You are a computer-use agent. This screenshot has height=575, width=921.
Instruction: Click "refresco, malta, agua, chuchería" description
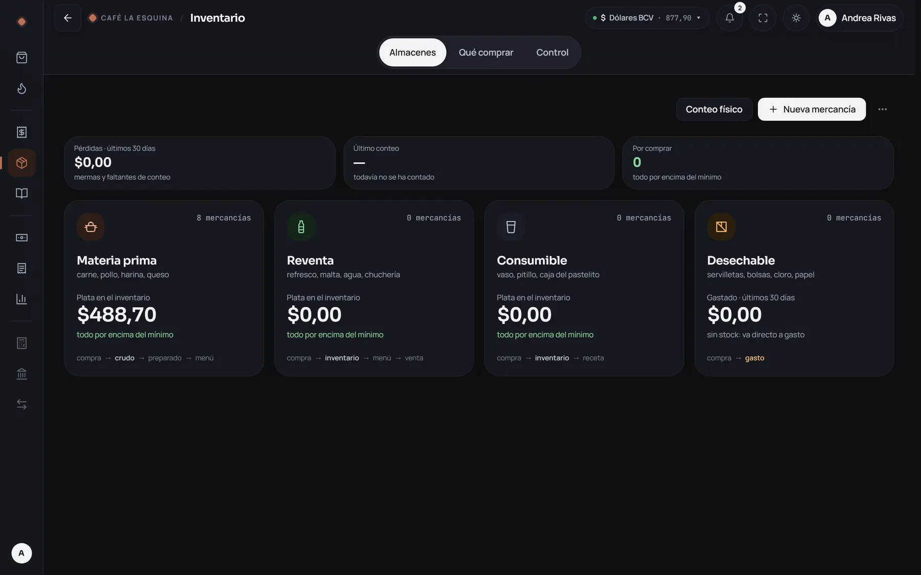[343, 274]
